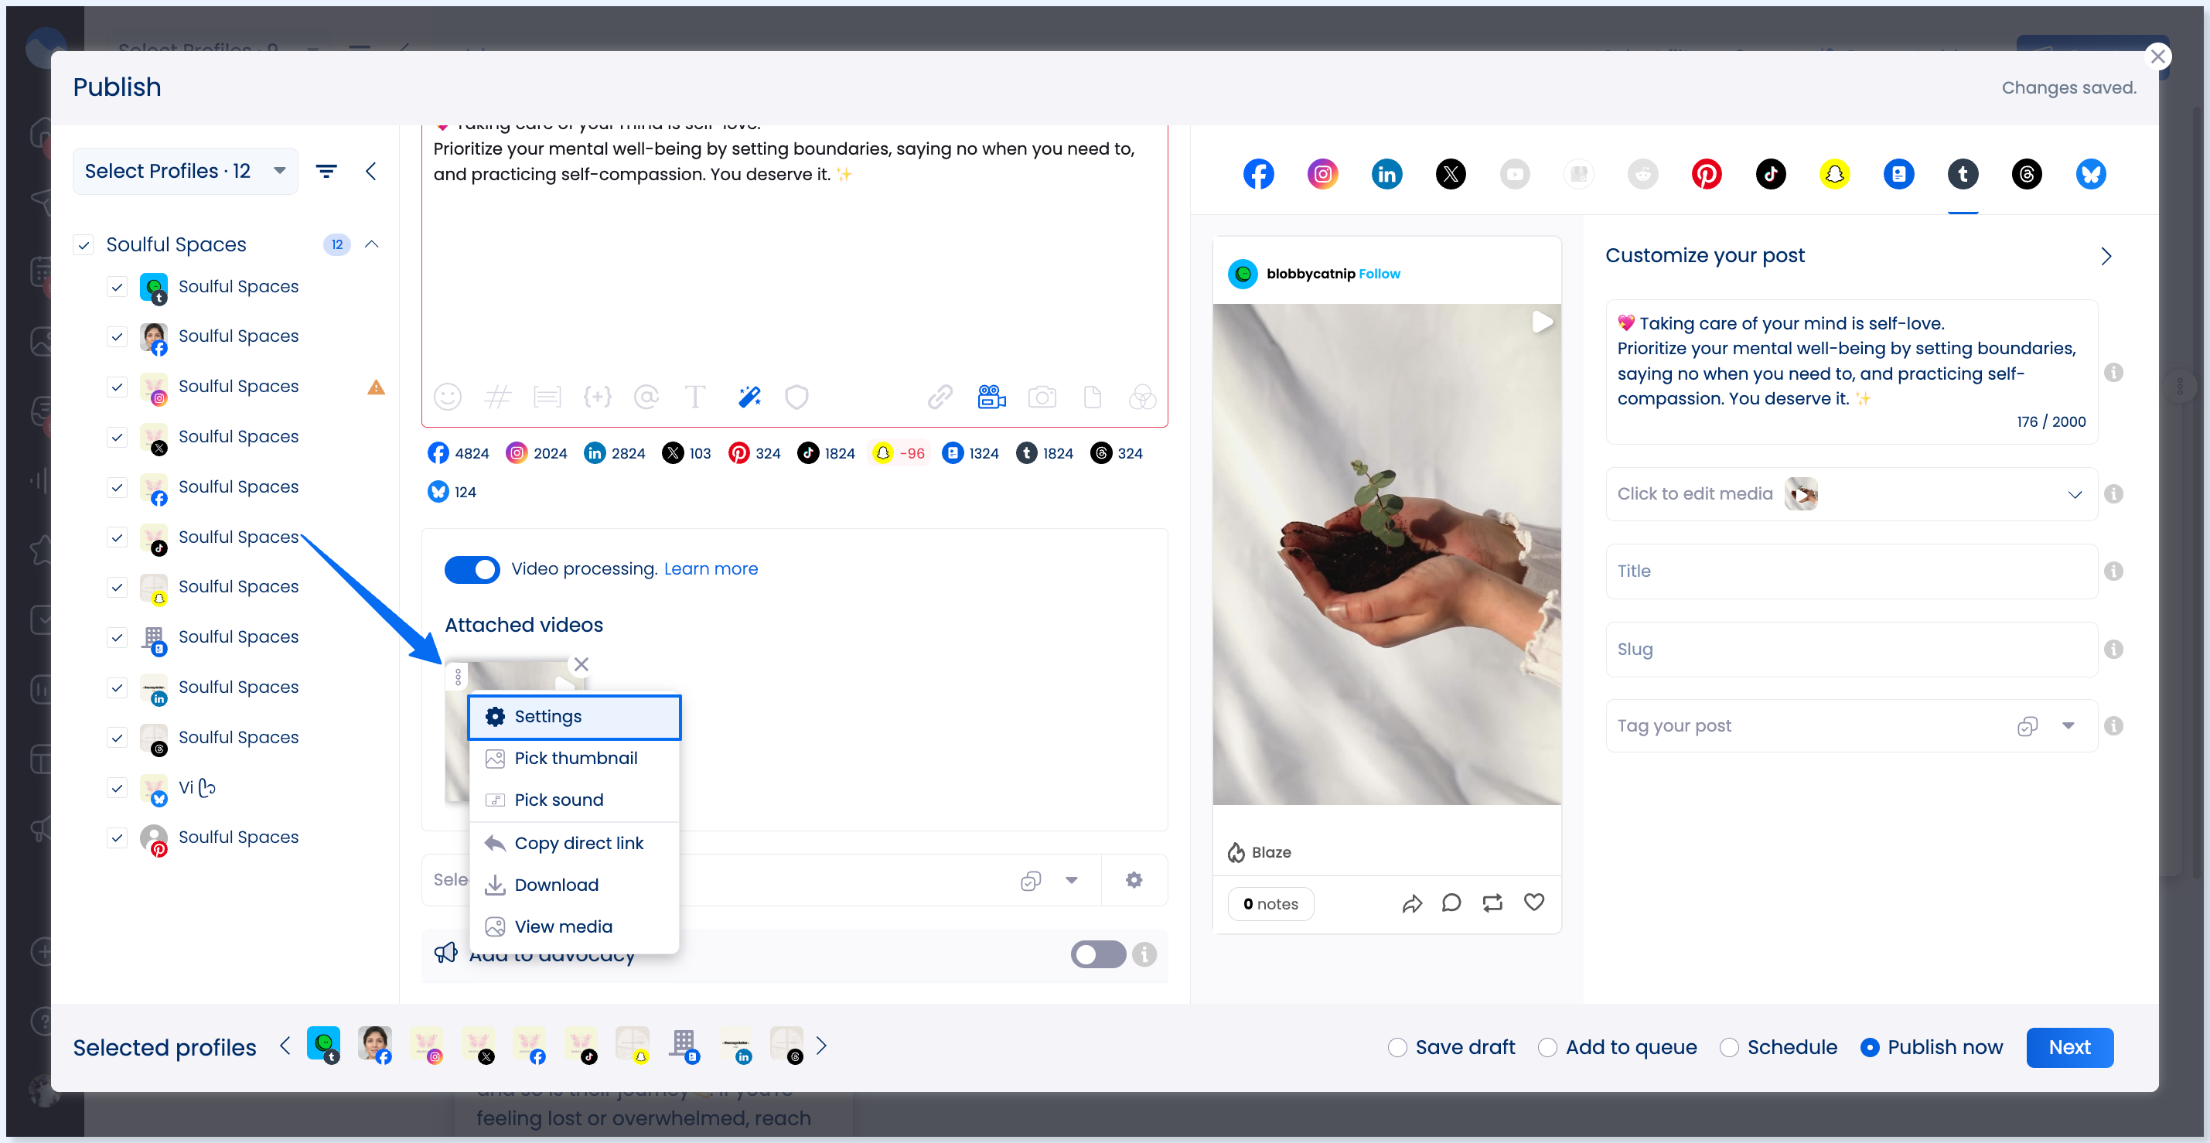Click the attach photo camera icon
Image resolution: width=2210 pixels, height=1143 pixels.
click(x=1042, y=397)
